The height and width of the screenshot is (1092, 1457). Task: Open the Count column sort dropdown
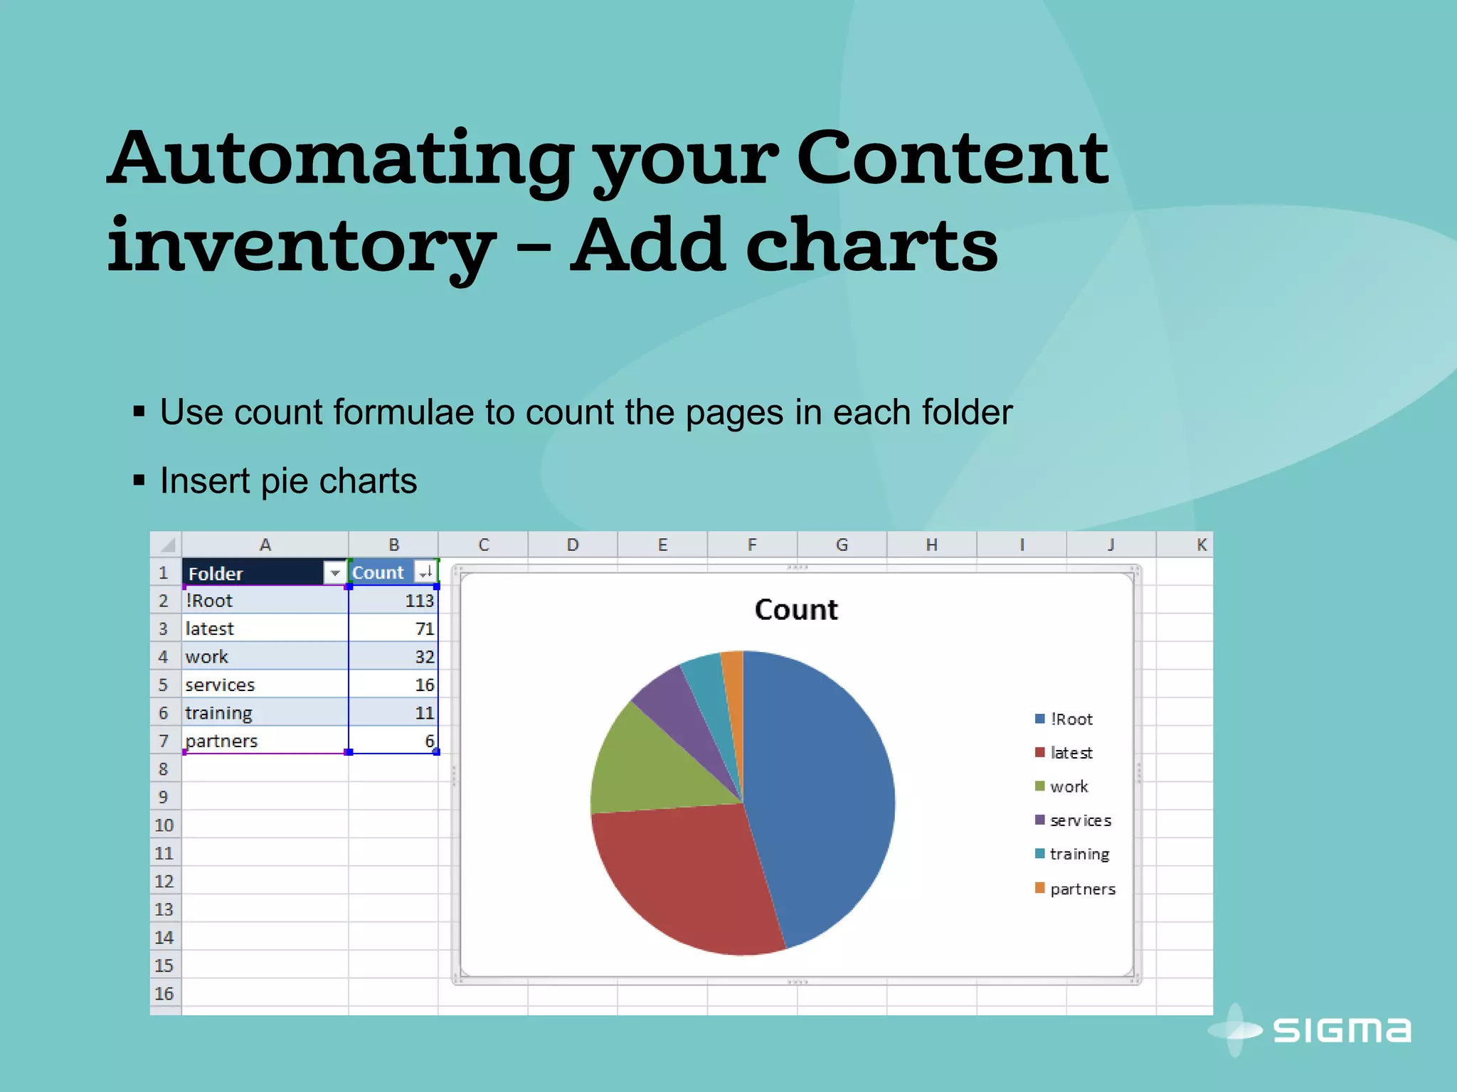425,572
